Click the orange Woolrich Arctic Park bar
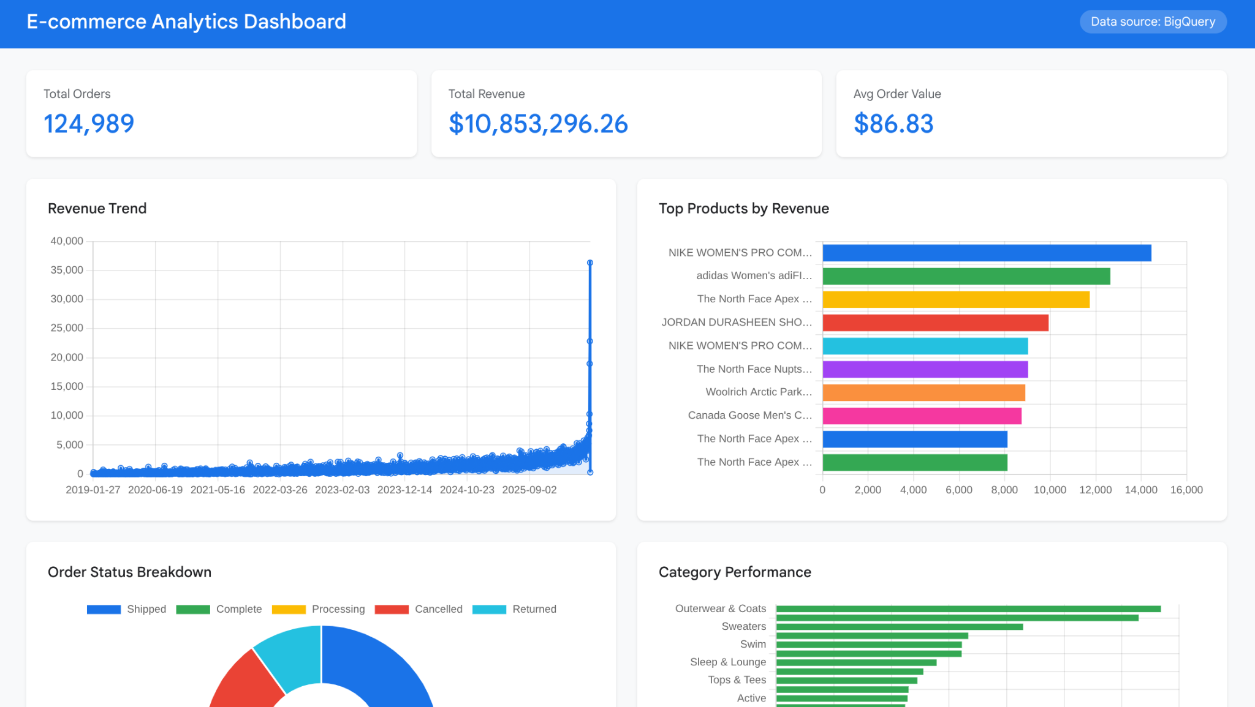Screen dimensions: 1255x707 pyautogui.click(x=924, y=392)
